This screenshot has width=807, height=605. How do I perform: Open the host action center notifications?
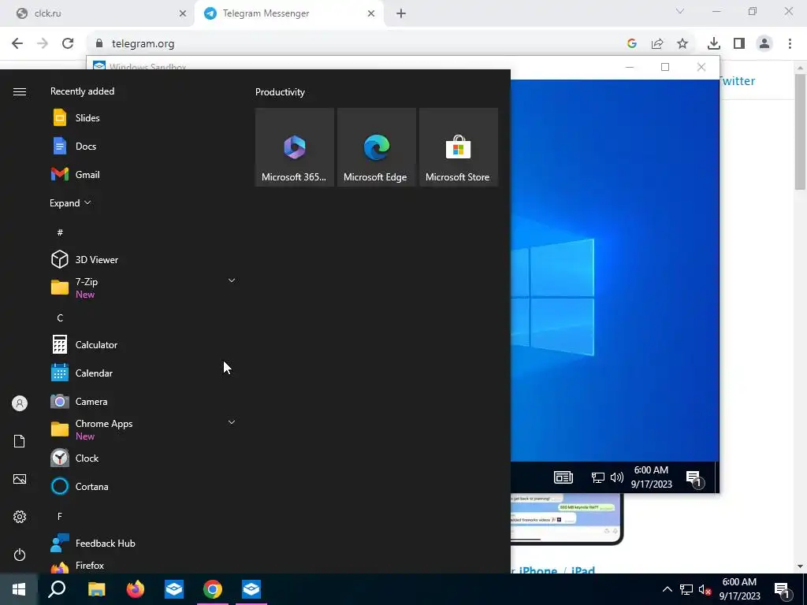point(783,589)
